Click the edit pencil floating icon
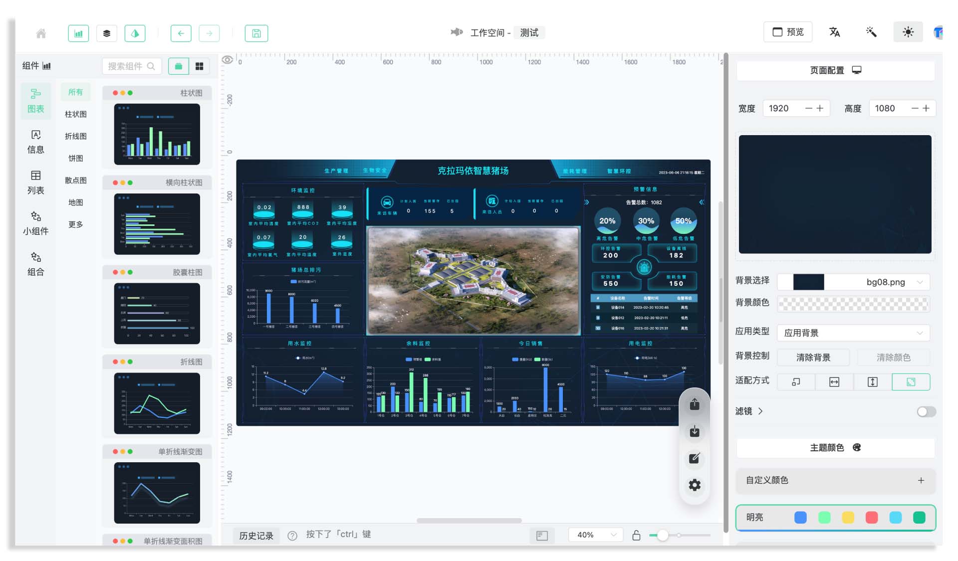 695,458
